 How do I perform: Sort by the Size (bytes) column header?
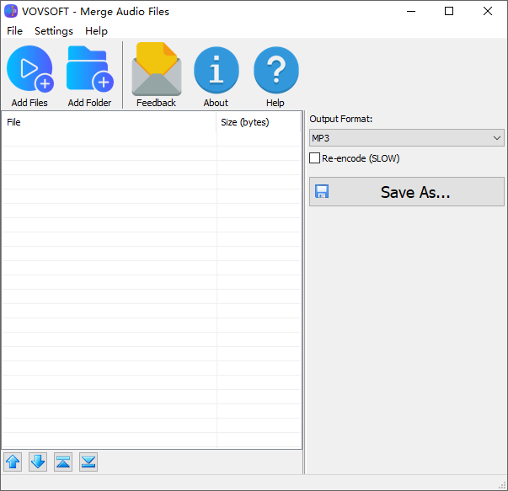(x=258, y=122)
